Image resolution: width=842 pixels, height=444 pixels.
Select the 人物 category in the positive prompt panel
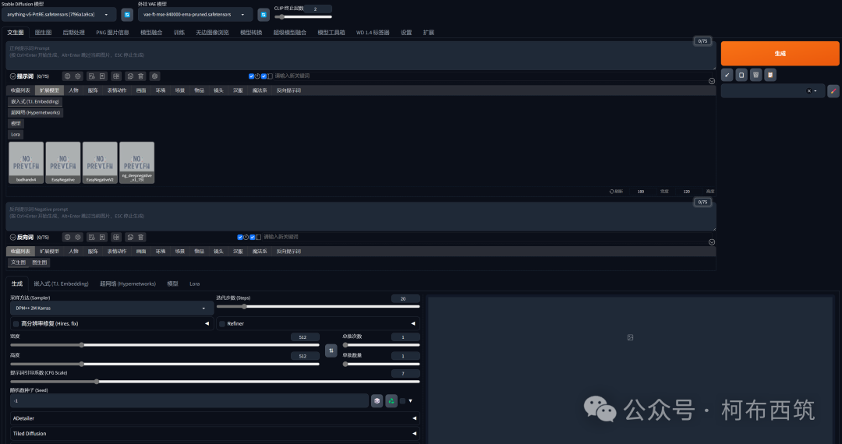73,90
